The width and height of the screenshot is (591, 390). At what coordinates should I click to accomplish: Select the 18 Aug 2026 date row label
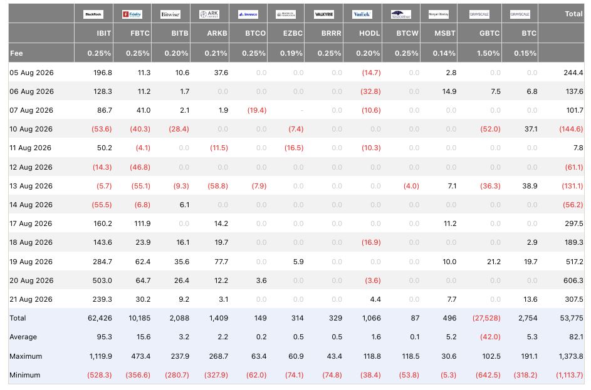coord(31,242)
